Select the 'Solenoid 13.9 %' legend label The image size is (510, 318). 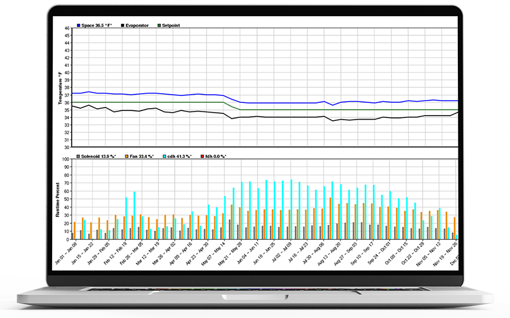pos(98,156)
